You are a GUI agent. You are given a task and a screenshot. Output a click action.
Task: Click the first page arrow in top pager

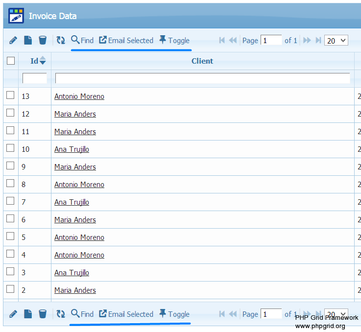[222, 40]
